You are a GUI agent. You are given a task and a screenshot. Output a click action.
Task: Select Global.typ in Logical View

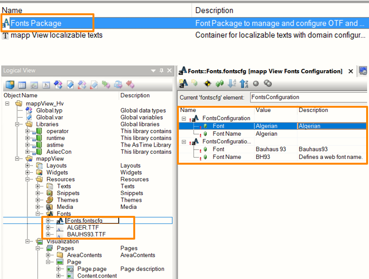pyautogui.click(x=49, y=111)
